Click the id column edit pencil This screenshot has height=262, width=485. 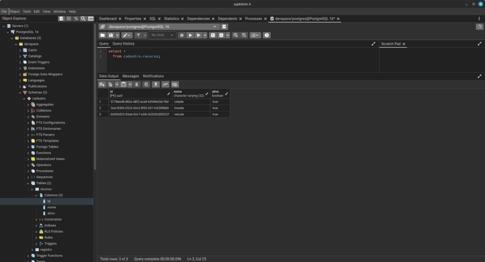pyautogui.click(x=169, y=93)
